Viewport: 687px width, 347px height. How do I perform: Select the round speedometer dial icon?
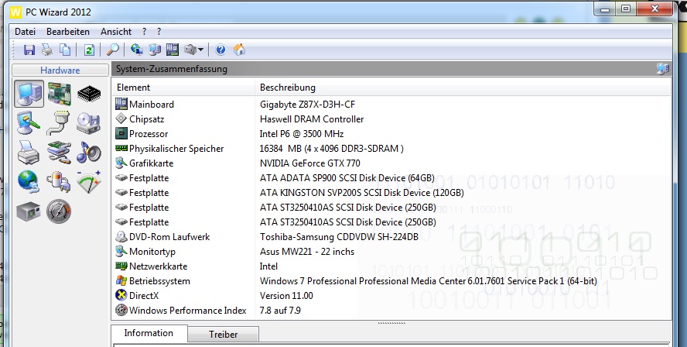pyautogui.click(x=59, y=211)
